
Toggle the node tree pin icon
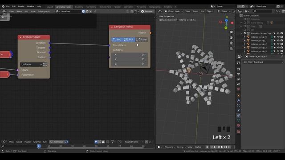[x=95, y=11]
